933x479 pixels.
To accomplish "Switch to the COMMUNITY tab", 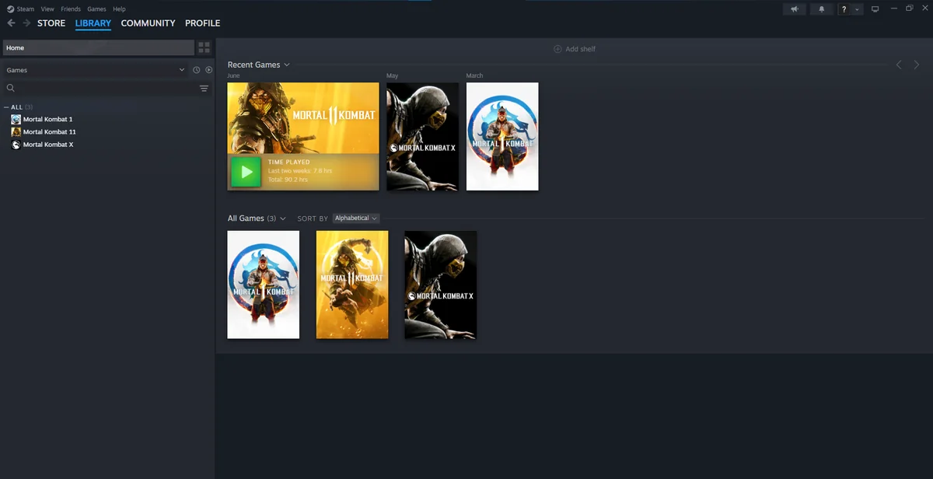I will click(148, 23).
